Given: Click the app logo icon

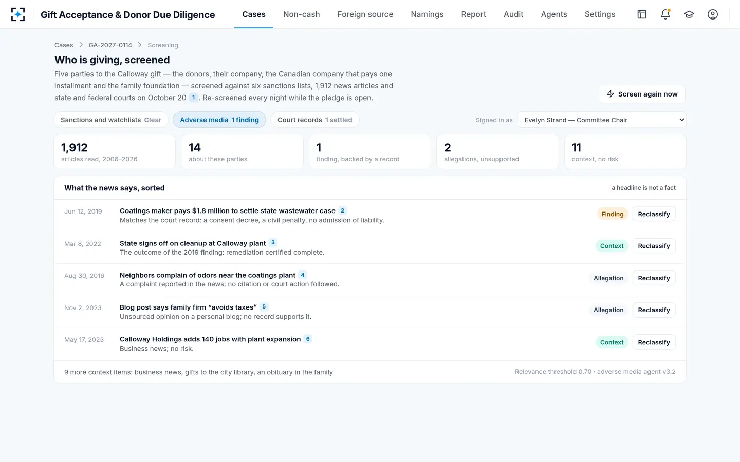Looking at the screenshot, I should pyautogui.click(x=18, y=14).
